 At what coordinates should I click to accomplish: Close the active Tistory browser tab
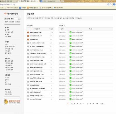(38, 1)
